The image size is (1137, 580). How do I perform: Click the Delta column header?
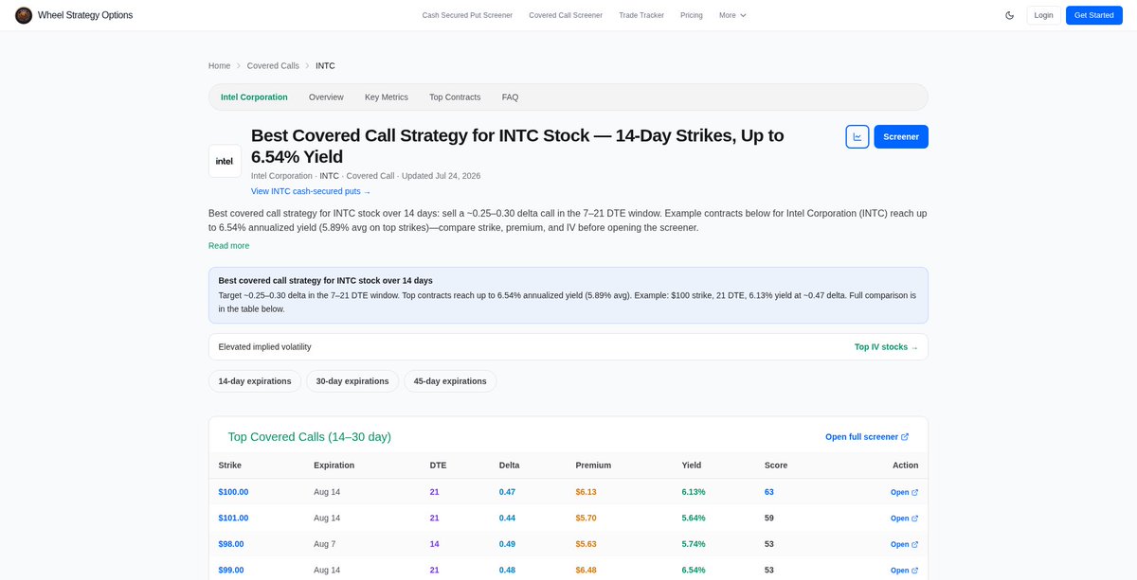pyautogui.click(x=509, y=466)
